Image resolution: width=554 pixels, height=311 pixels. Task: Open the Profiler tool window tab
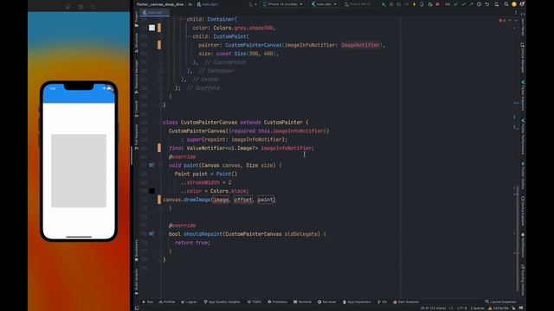tap(167, 302)
